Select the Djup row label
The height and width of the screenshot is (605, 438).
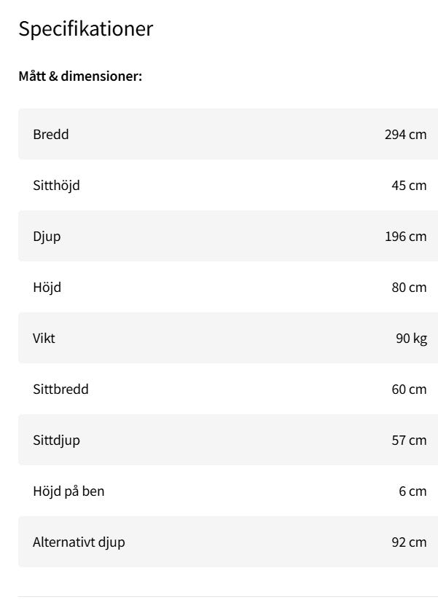(47, 236)
